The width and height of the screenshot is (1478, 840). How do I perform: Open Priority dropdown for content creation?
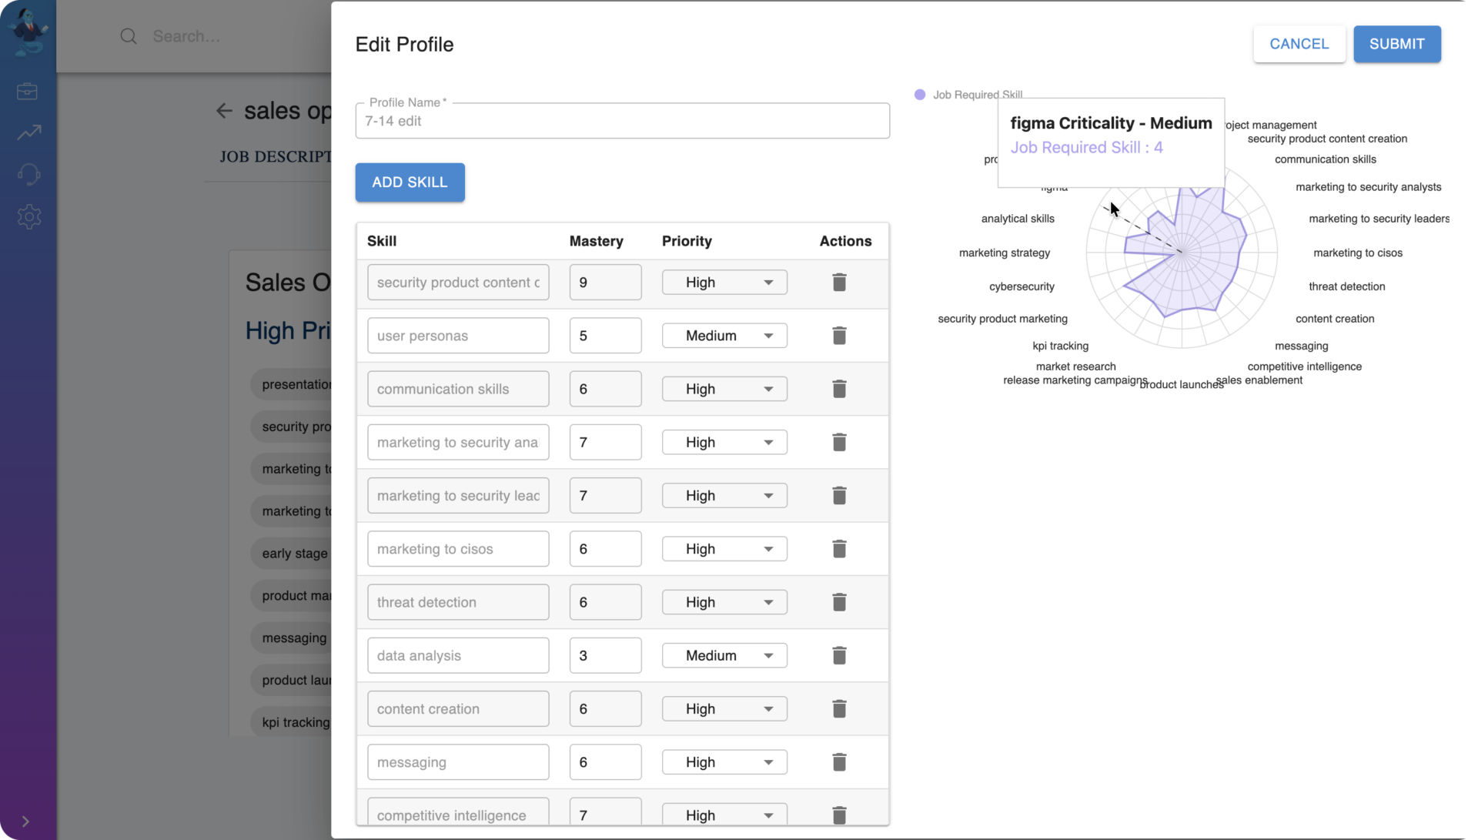[724, 709]
